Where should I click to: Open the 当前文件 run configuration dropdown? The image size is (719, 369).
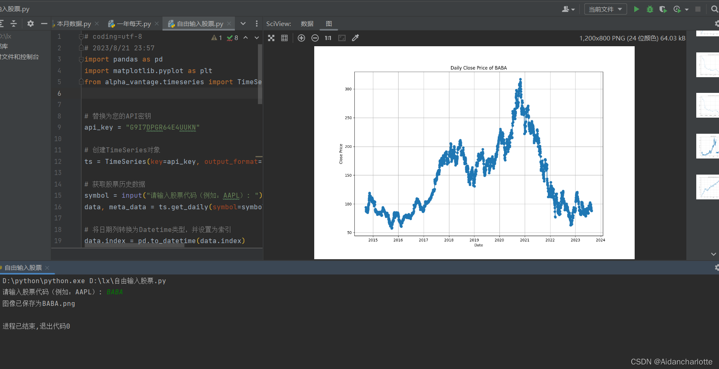pyautogui.click(x=605, y=9)
